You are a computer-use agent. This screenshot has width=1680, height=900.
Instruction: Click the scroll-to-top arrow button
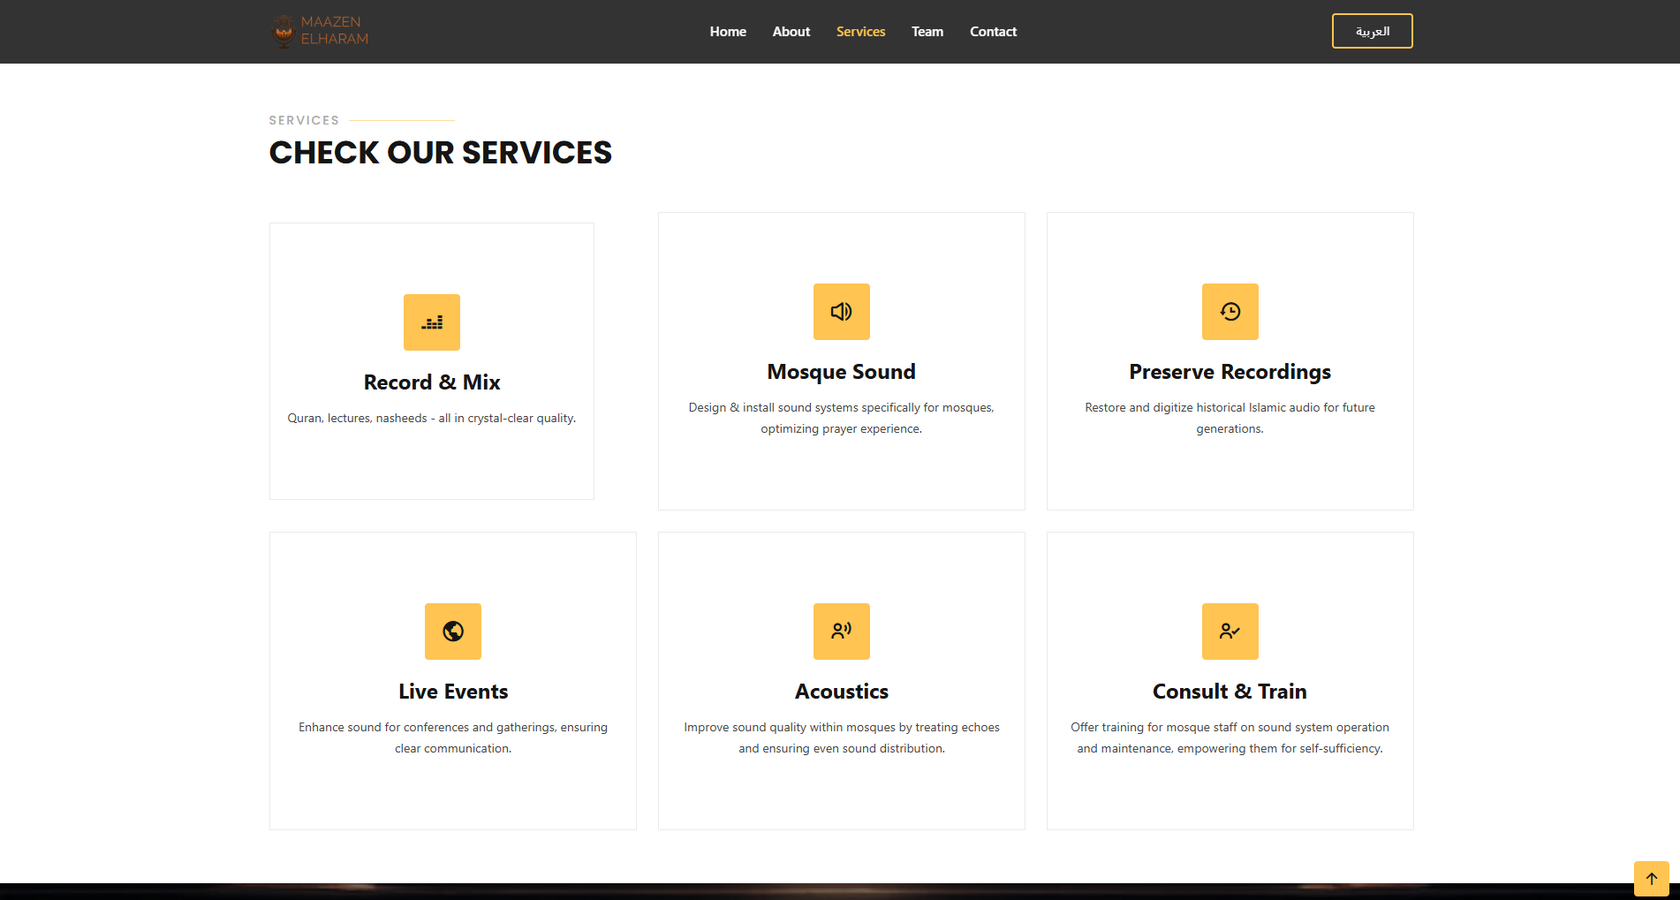tap(1651, 878)
